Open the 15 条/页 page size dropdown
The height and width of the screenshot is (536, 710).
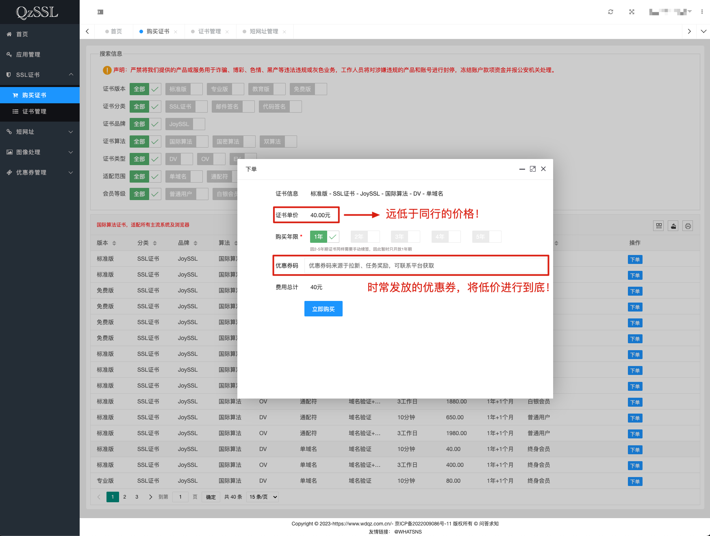click(263, 497)
